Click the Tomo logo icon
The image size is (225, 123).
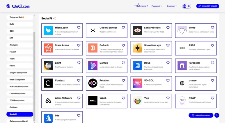(x=182, y=30)
